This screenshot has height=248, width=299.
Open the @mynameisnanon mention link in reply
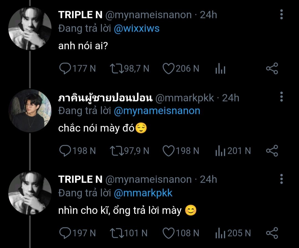[x=157, y=111]
